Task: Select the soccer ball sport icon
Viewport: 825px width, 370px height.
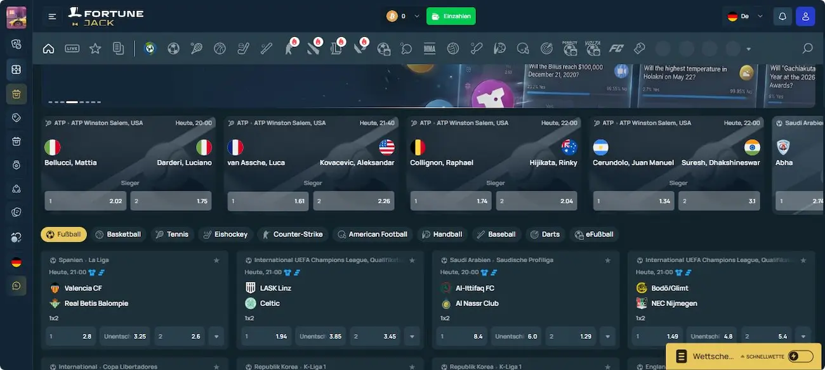Action: click(173, 48)
